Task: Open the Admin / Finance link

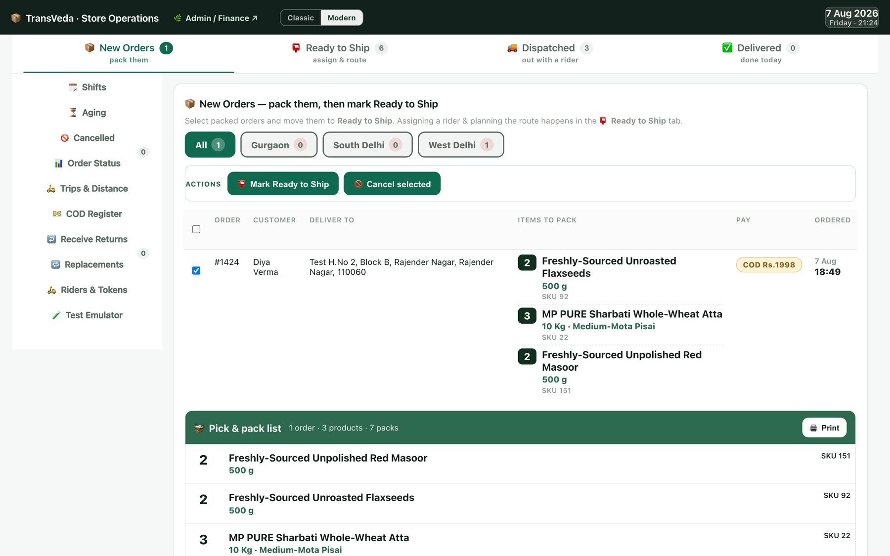Action: (216, 18)
